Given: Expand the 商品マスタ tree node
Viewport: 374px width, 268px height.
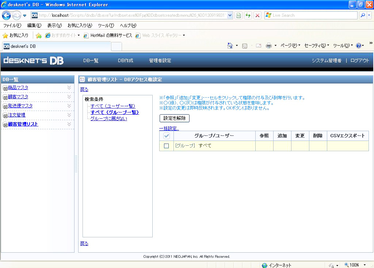Looking at the screenshot, I should (x=5, y=88).
